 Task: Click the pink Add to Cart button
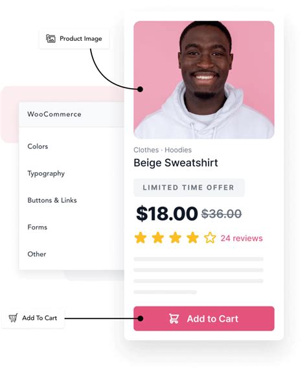pos(204,319)
